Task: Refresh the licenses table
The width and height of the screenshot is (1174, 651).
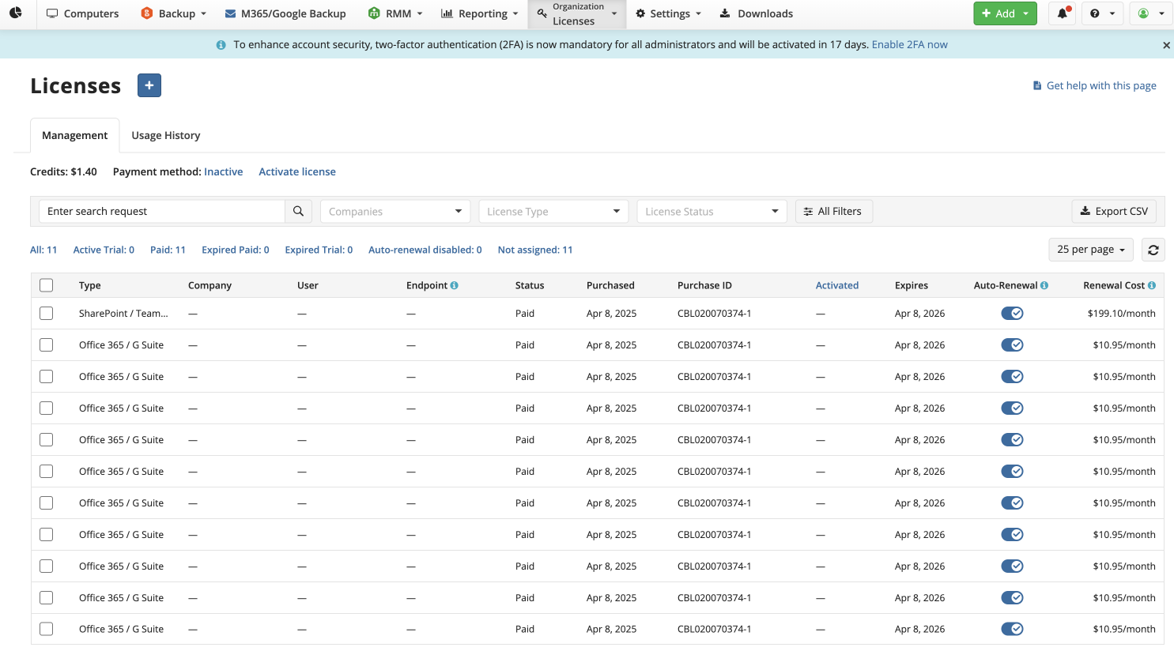Action: click(x=1153, y=249)
